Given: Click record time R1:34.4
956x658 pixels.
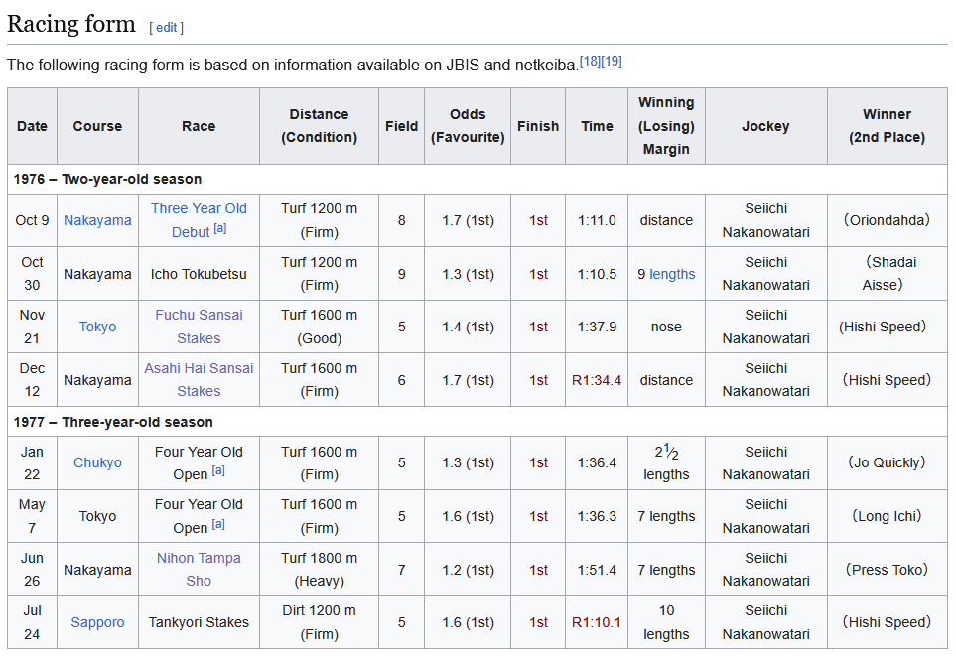Looking at the screenshot, I should (597, 380).
